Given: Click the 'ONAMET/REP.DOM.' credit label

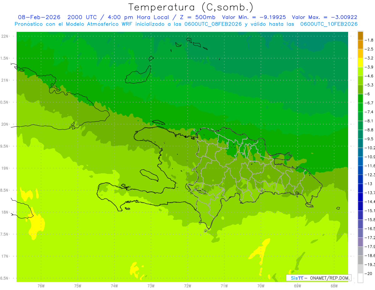Looking at the screenshot, I should pos(329,278).
